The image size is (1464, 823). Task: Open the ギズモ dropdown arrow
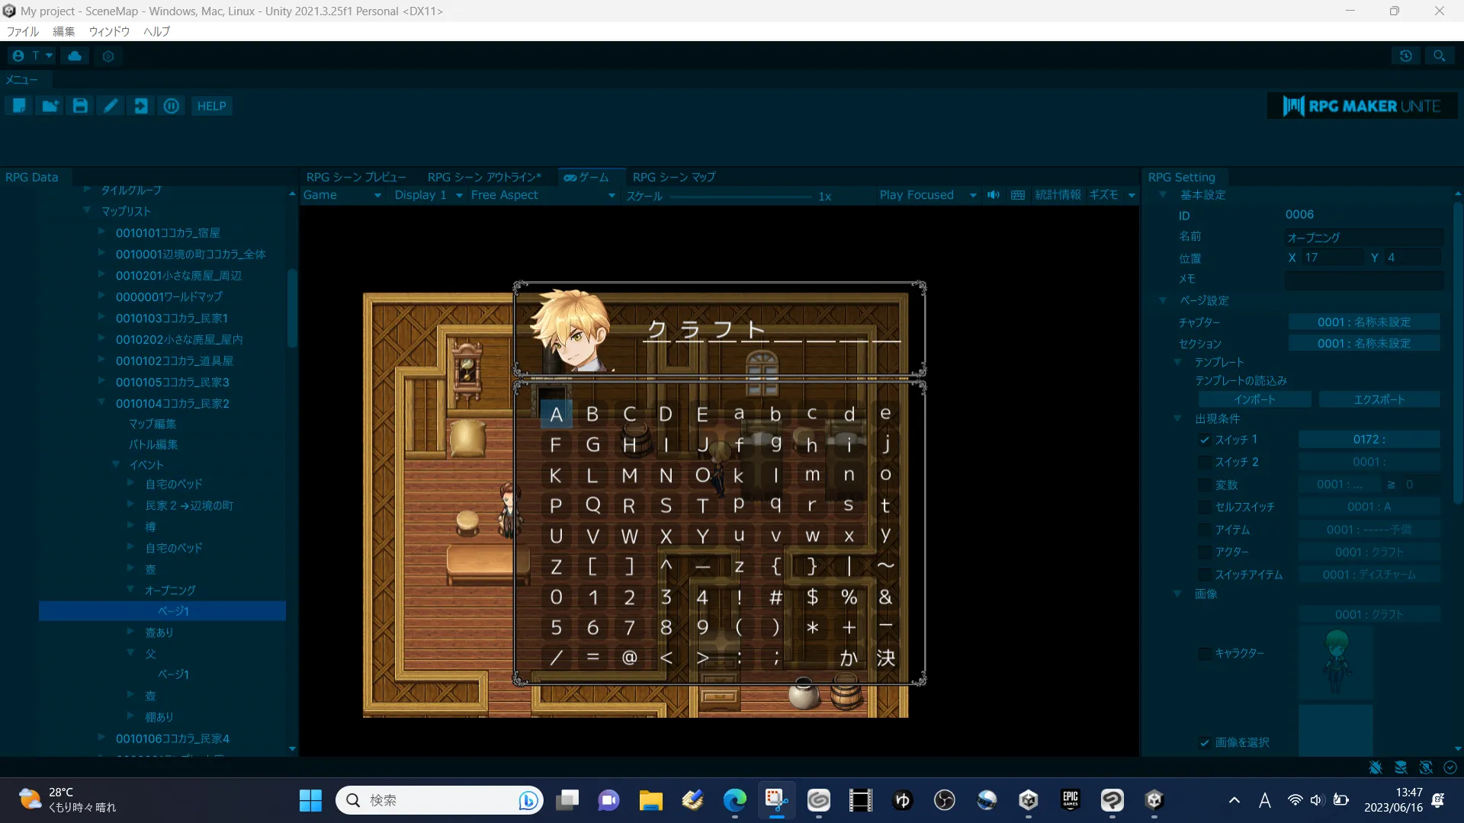pos(1132,196)
